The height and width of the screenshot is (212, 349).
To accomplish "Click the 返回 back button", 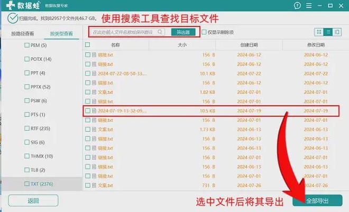I will (33, 201).
